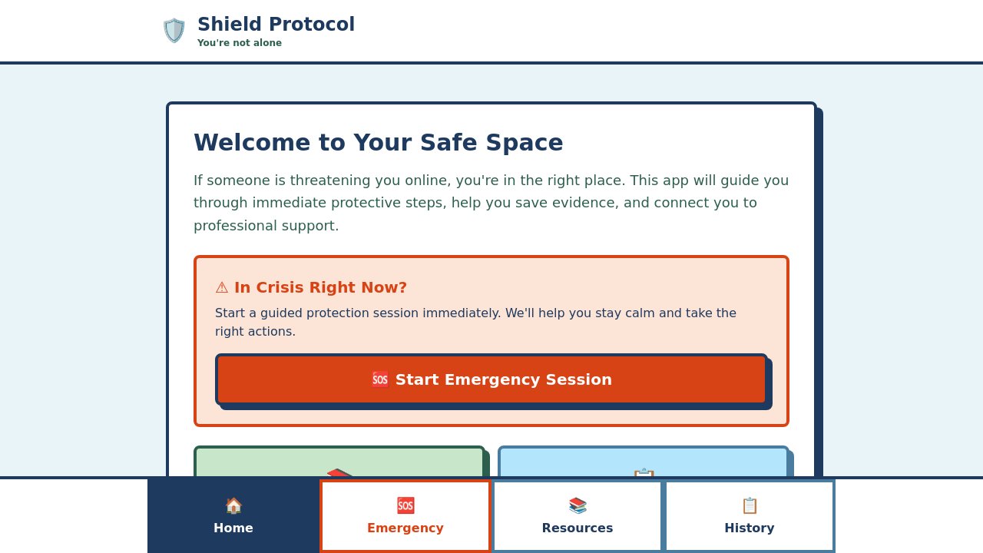Image resolution: width=983 pixels, height=553 pixels.
Task: Go to the Home tab label
Action: pos(233,528)
